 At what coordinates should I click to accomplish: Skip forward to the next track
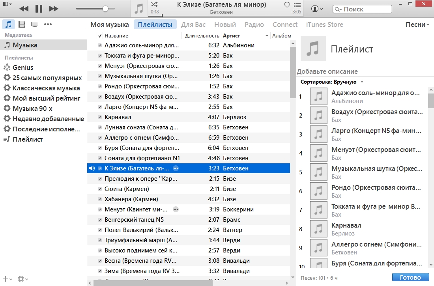(54, 9)
